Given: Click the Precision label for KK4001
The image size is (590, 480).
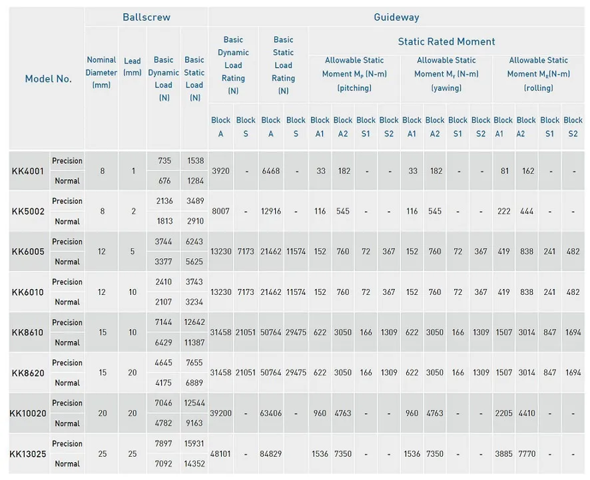Looking at the screenshot, I should point(67,161).
